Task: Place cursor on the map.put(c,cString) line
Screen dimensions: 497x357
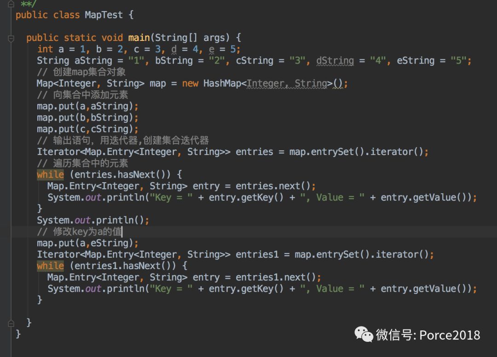Action: coord(88,129)
